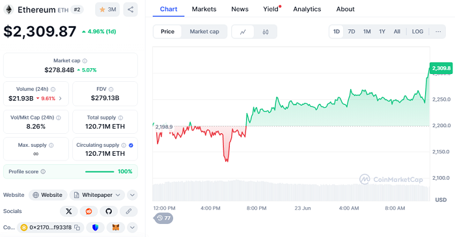Viewport: 455px width, 237px height.
Task: Switch chart to line view
Action: 243,32
